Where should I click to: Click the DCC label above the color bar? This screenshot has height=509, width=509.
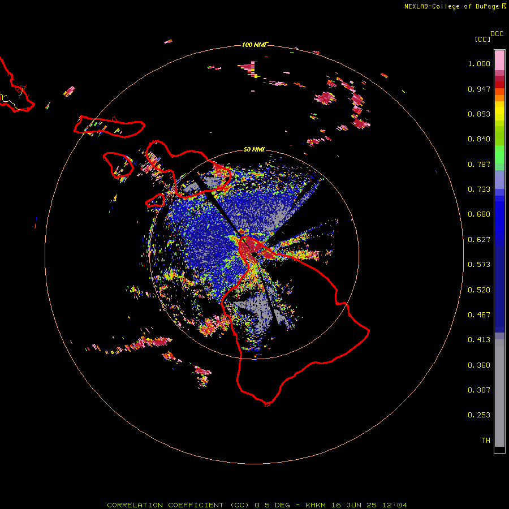click(x=497, y=34)
